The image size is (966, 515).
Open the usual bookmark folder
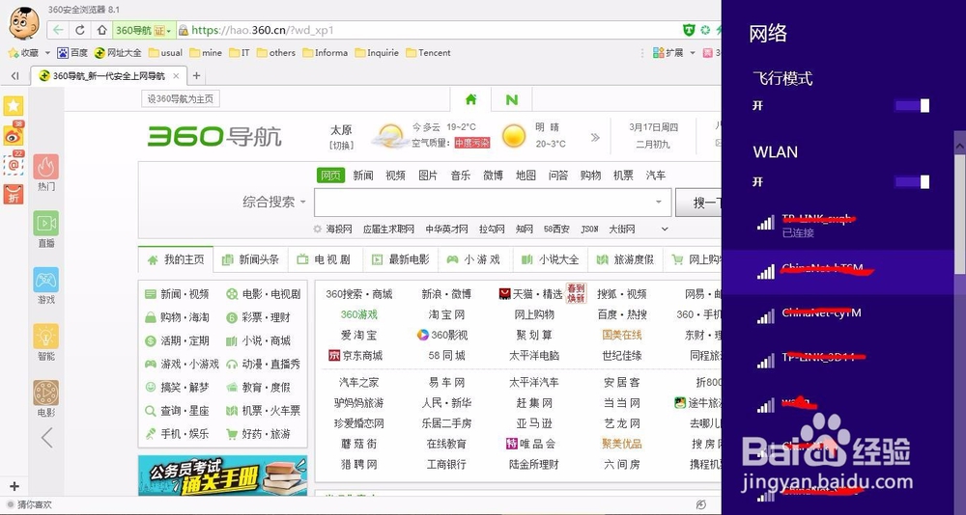coord(165,53)
